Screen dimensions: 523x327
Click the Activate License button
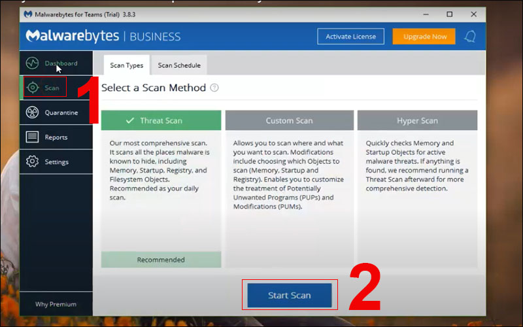click(x=350, y=37)
